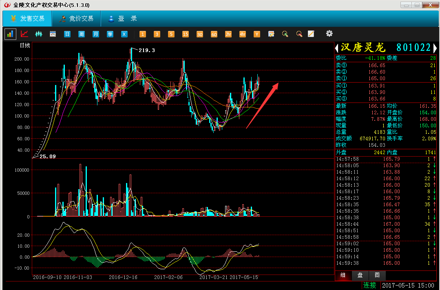Click the zoom out magnifier icon

click(299, 34)
